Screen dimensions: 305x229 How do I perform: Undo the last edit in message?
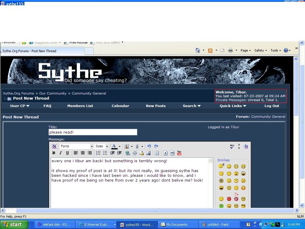coord(149,146)
